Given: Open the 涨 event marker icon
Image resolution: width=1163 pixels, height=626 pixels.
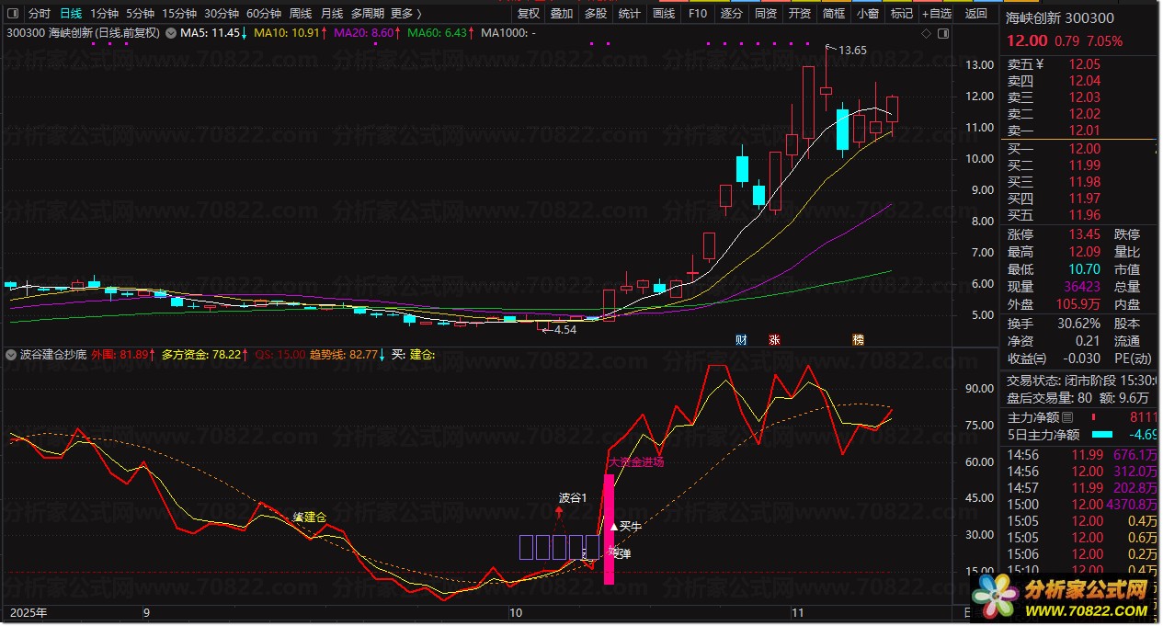Looking at the screenshot, I should click(774, 339).
